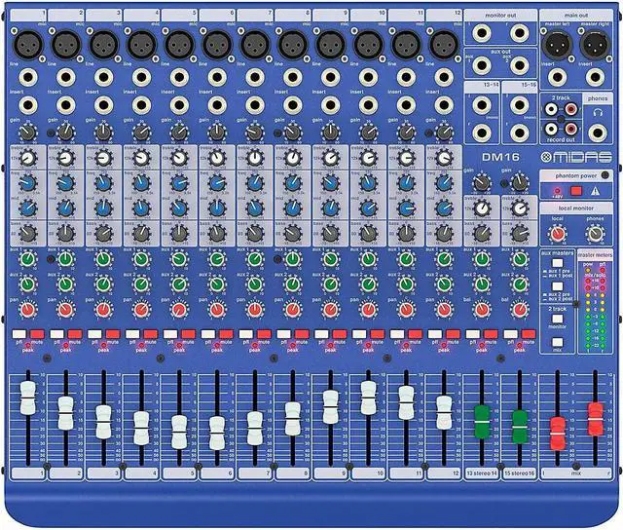The image size is (623, 530).
Task: Click the 13-14 stereo gain knob
Action: [x=482, y=183]
